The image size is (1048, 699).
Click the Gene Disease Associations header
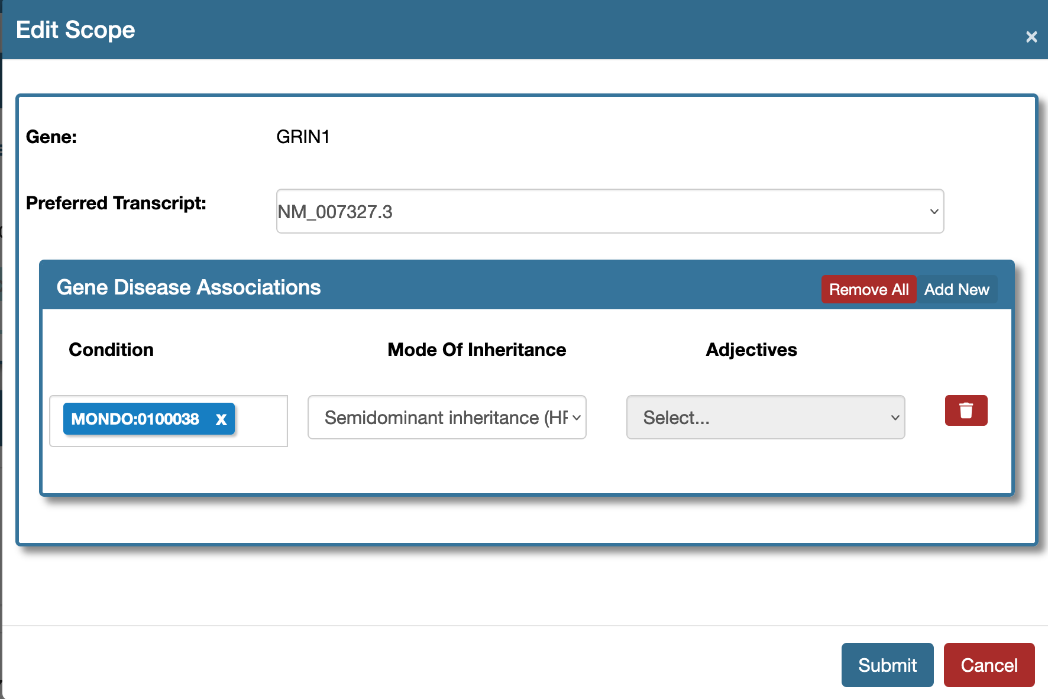189,287
